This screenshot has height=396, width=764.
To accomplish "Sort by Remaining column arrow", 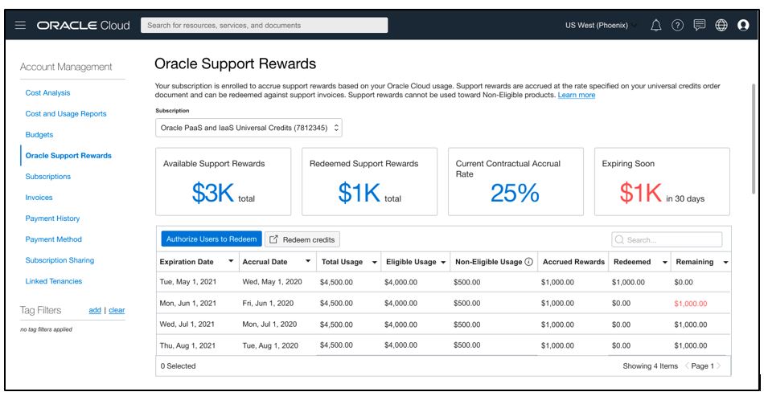I will [725, 262].
